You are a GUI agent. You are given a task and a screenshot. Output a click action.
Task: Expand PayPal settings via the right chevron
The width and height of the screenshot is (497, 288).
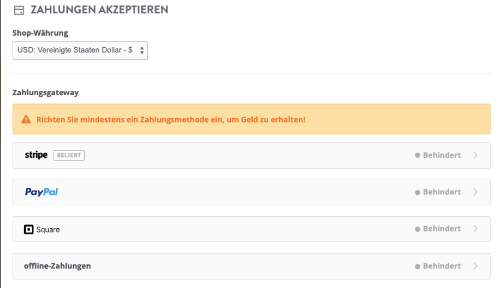476,192
